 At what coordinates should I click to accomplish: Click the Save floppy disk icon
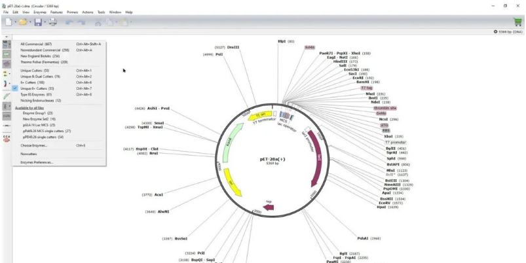click(38, 22)
